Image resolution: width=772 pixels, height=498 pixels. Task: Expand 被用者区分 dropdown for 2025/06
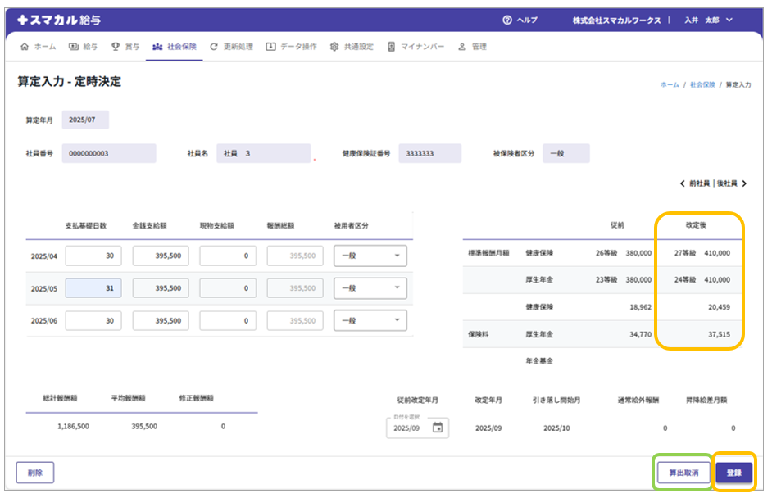click(x=370, y=320)
